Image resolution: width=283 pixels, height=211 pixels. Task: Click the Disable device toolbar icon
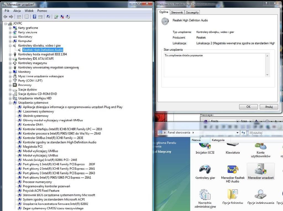68,17
